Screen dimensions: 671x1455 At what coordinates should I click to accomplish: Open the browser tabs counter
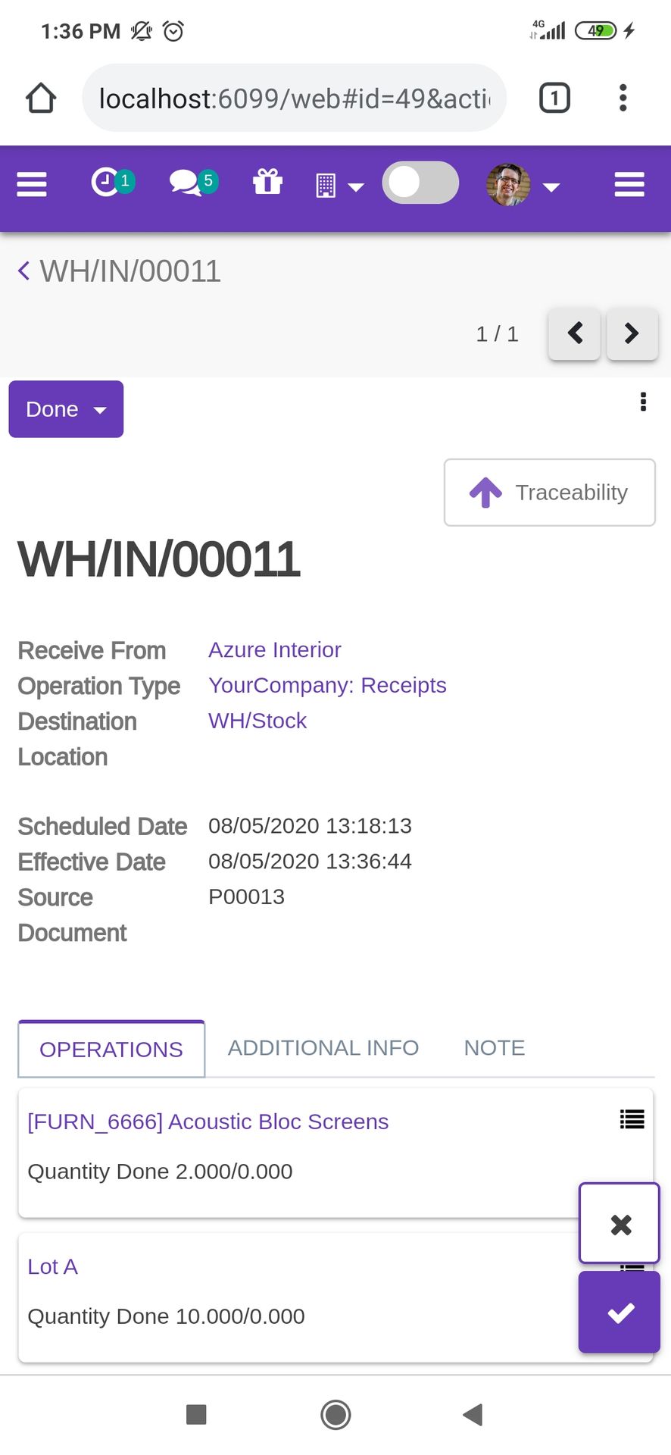tap(554, 98)
